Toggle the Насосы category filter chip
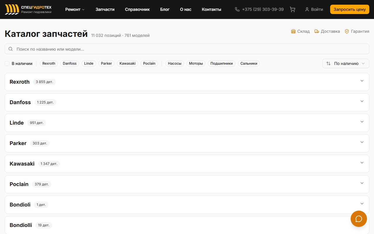The width and height of the screenshot is (374, 234). tap(174, 63)
